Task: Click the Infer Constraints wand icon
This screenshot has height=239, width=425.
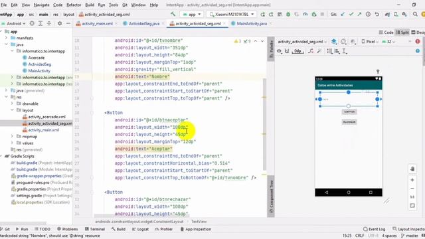Action: tap(319, 51)
